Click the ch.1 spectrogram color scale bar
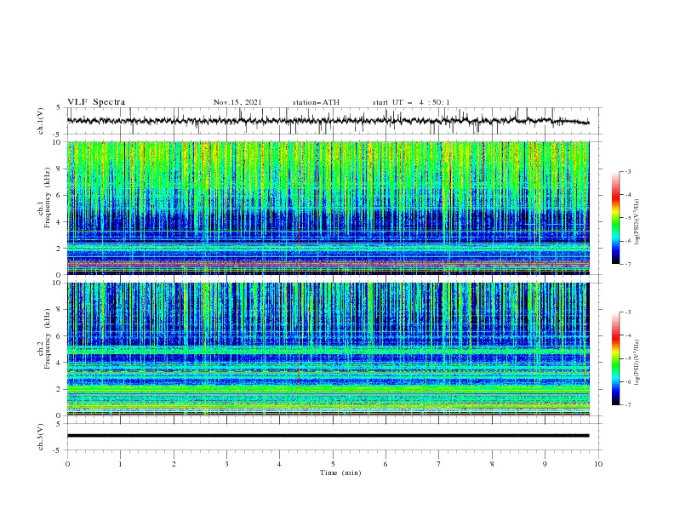 [615, 218]
